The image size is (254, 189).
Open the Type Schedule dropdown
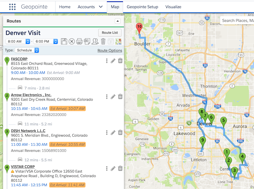(x=27, y=50)
